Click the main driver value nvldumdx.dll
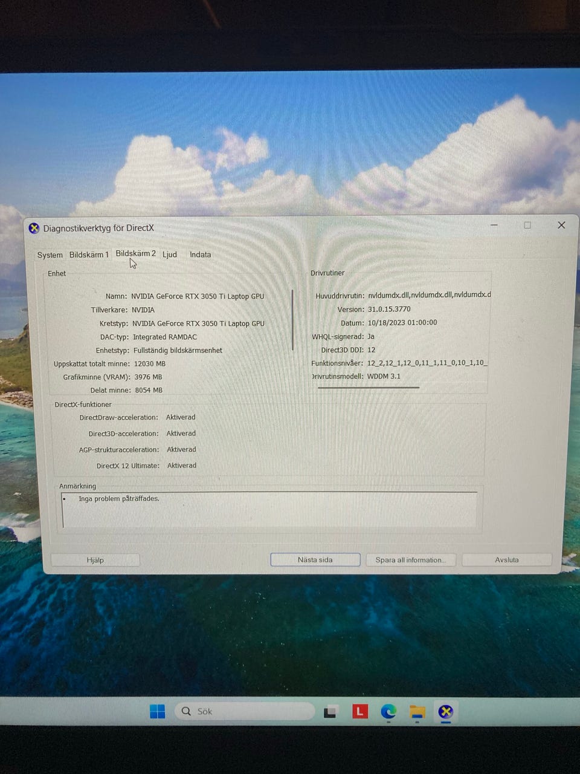Image resolution: width=580 pixels, height=774 pixels. pyautogui.click(x=429, y=295)
